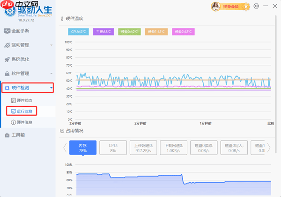Click the version number 10.0.27.72
This screenshot has height=197, width=281.
tap(26, 20)
